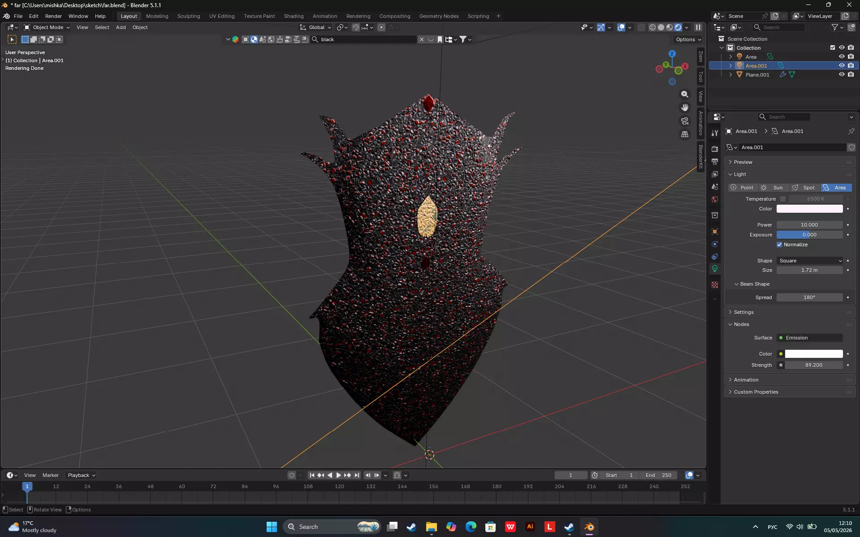
Task: Open the Render properties tab
Action: pos(715,149)
